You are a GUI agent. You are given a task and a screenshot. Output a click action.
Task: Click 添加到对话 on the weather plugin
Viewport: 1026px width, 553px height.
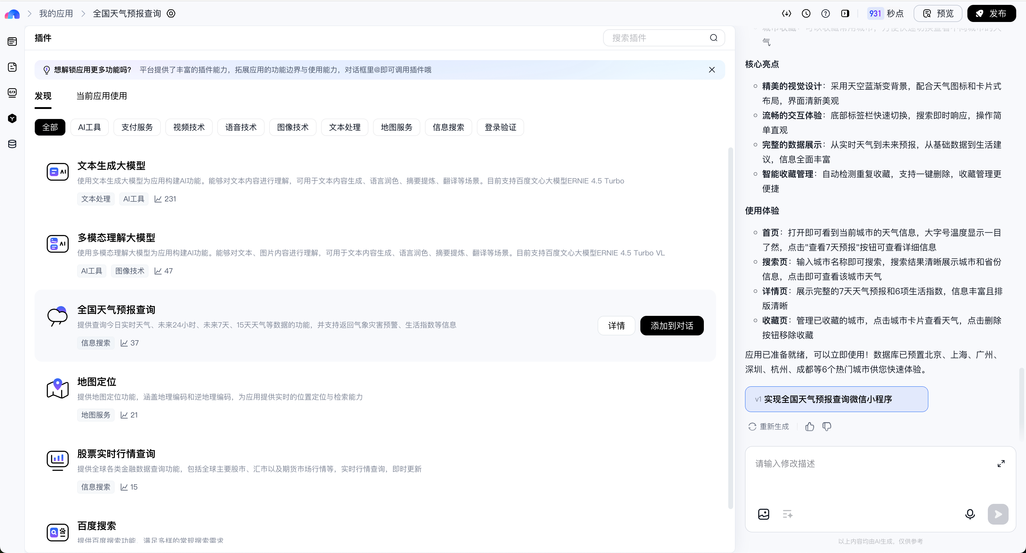click(x=671, y=325)
